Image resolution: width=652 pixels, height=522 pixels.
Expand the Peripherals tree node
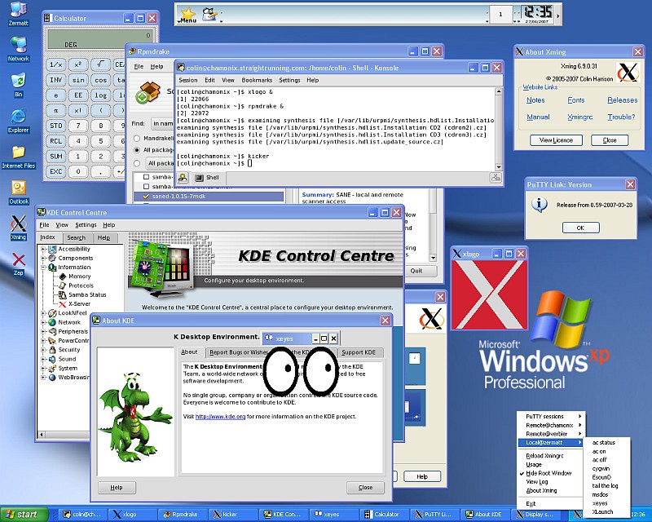[43, 332]
